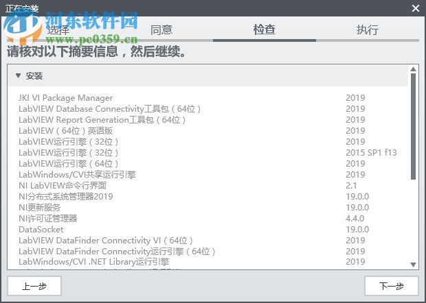Click the 下一步 button

pyautogui.click(x=391, y=286)
